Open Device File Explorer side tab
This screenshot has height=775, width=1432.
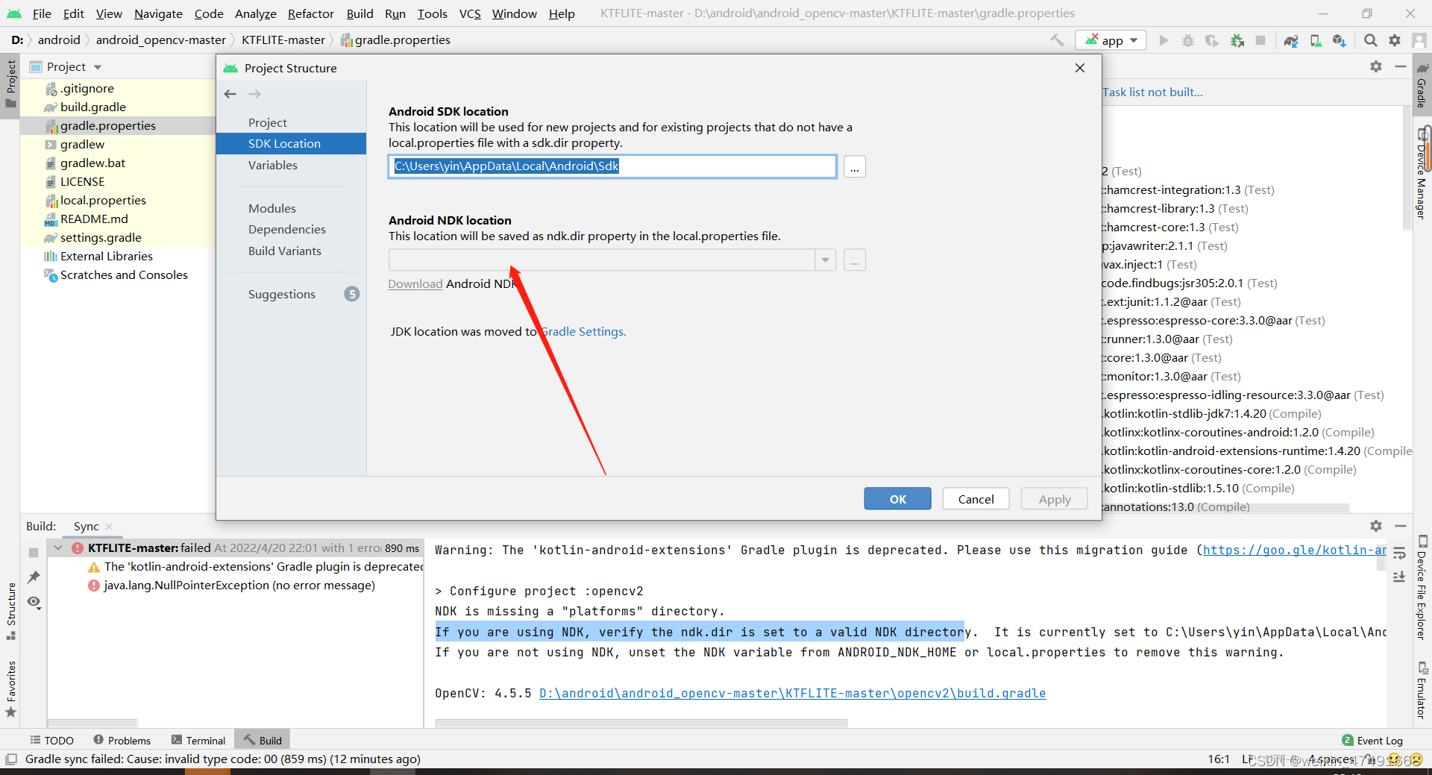(x=1422, y=588)
